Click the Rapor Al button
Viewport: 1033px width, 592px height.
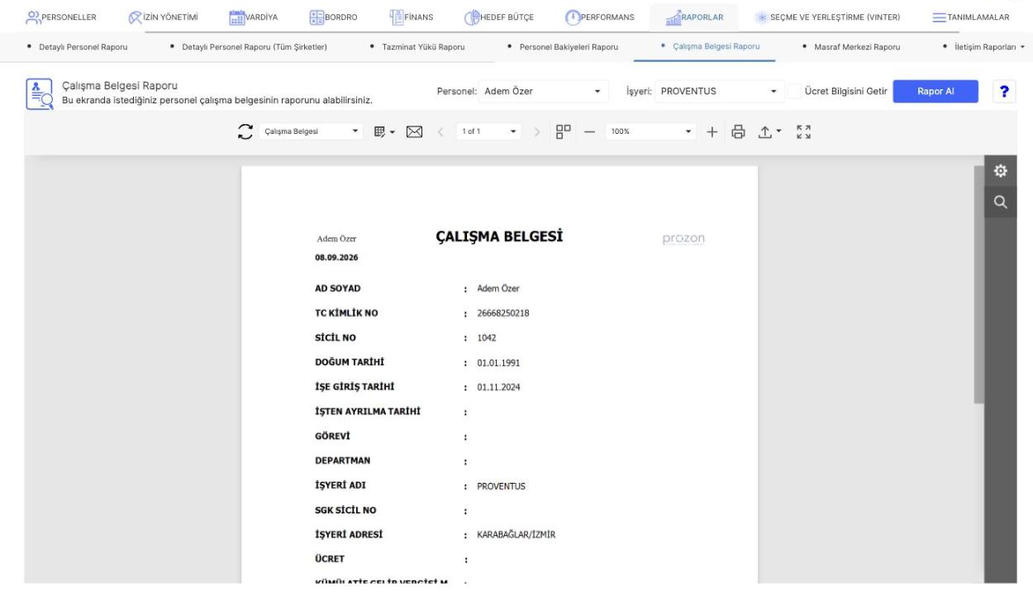pos(935,91)
